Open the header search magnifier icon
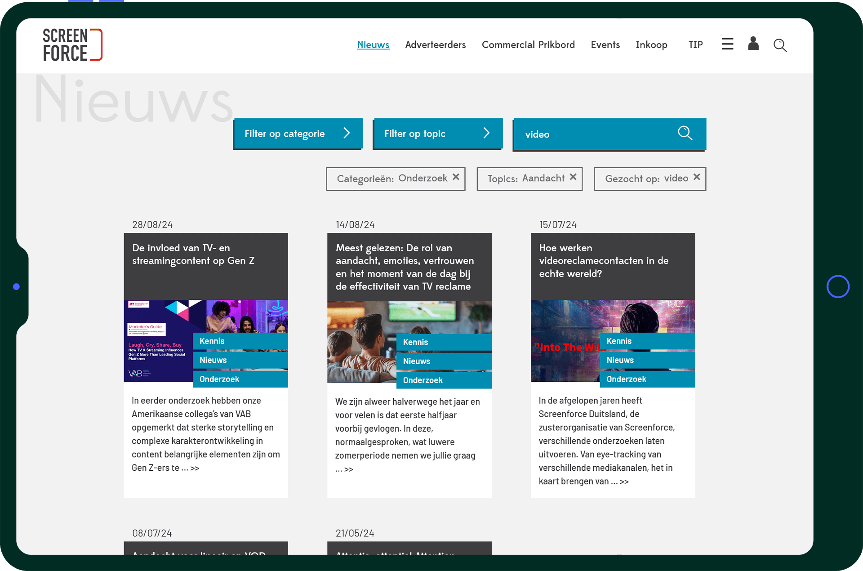 (x=780, y=45)
